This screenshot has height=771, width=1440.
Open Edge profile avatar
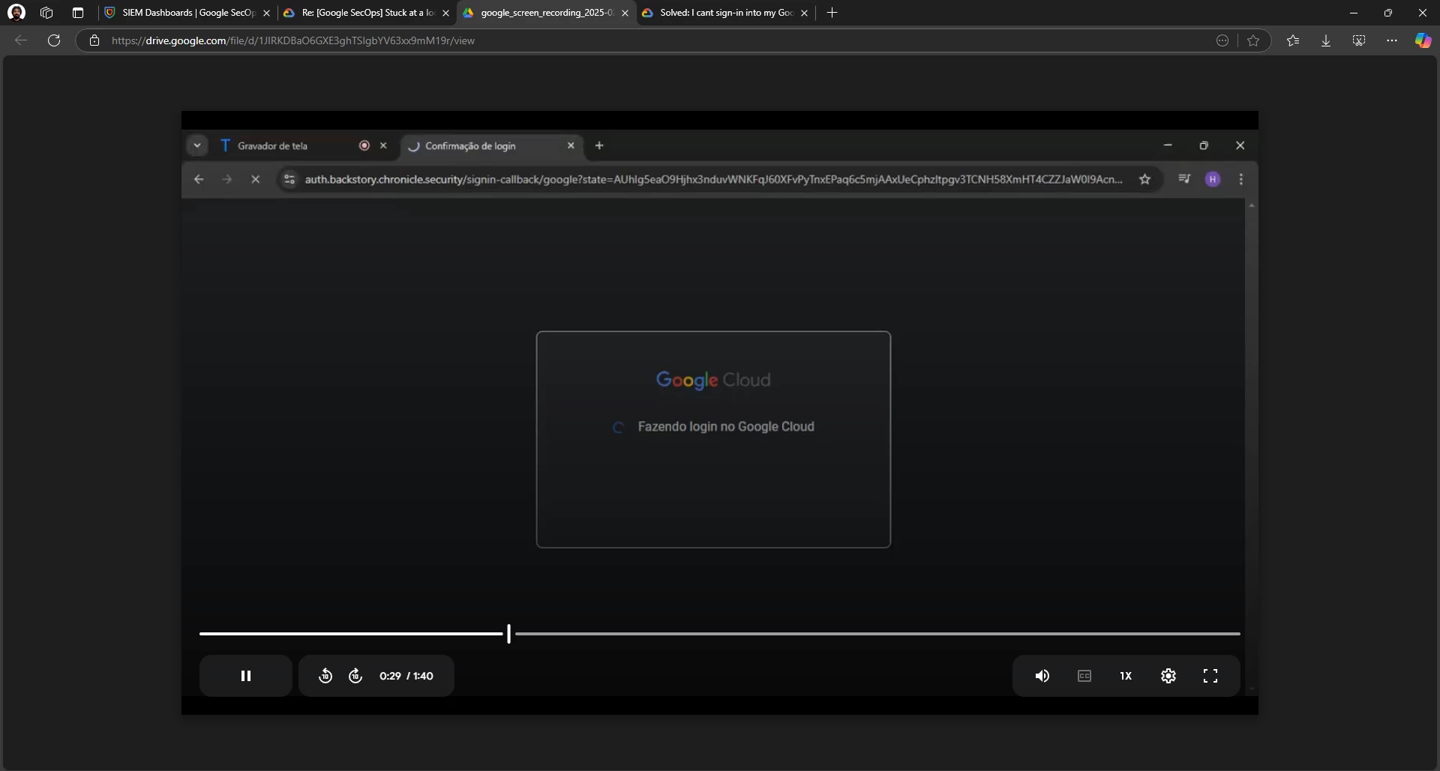(16, 13)
